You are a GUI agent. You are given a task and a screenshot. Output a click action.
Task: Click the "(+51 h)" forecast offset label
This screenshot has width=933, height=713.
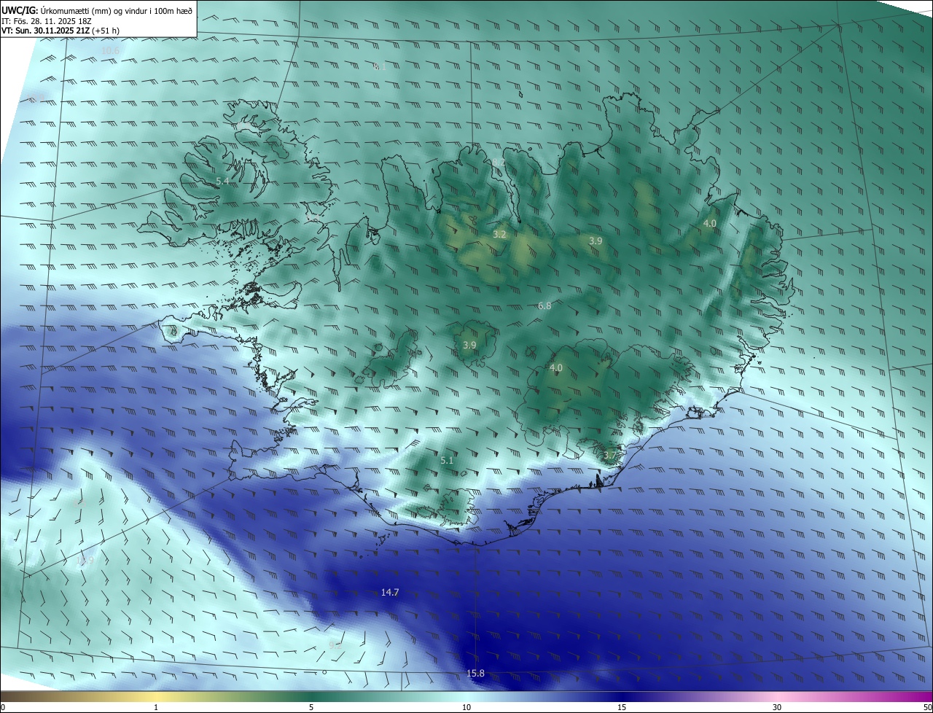pos(106,31)
